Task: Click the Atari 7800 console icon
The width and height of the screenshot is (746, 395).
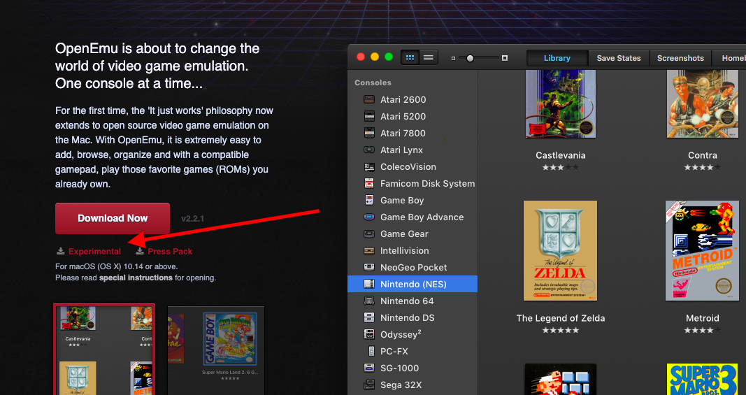Action: point(369,133)
